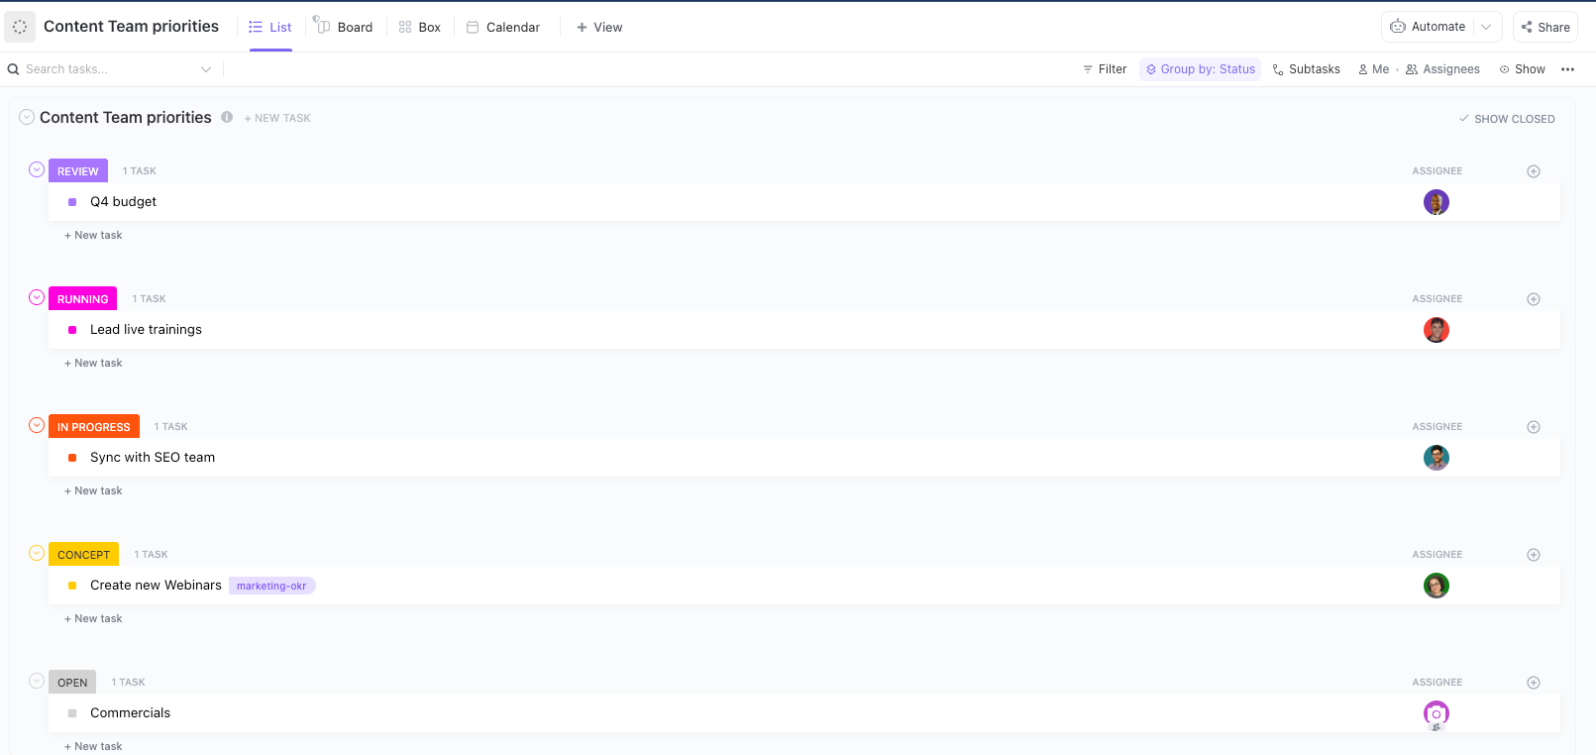Switch to the Calendar view tab

503,27
